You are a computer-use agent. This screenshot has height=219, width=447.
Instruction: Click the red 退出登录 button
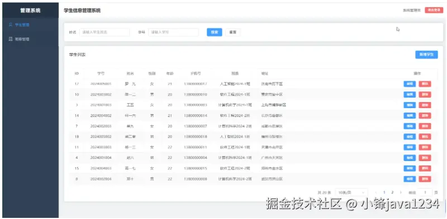click(434, 10)
